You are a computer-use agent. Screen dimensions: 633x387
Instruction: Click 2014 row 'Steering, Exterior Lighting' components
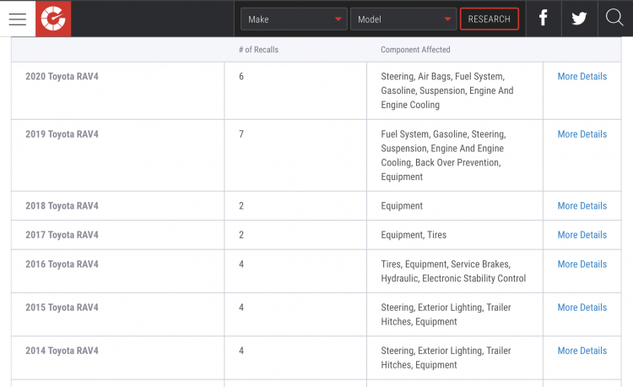pyautogui.click(x=446, y=357)
